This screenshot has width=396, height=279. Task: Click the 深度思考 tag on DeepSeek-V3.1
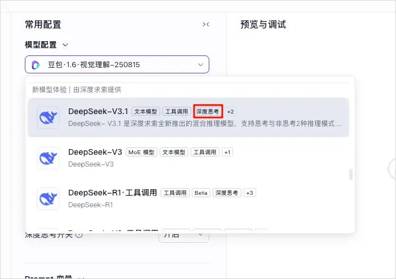(208, 112)
